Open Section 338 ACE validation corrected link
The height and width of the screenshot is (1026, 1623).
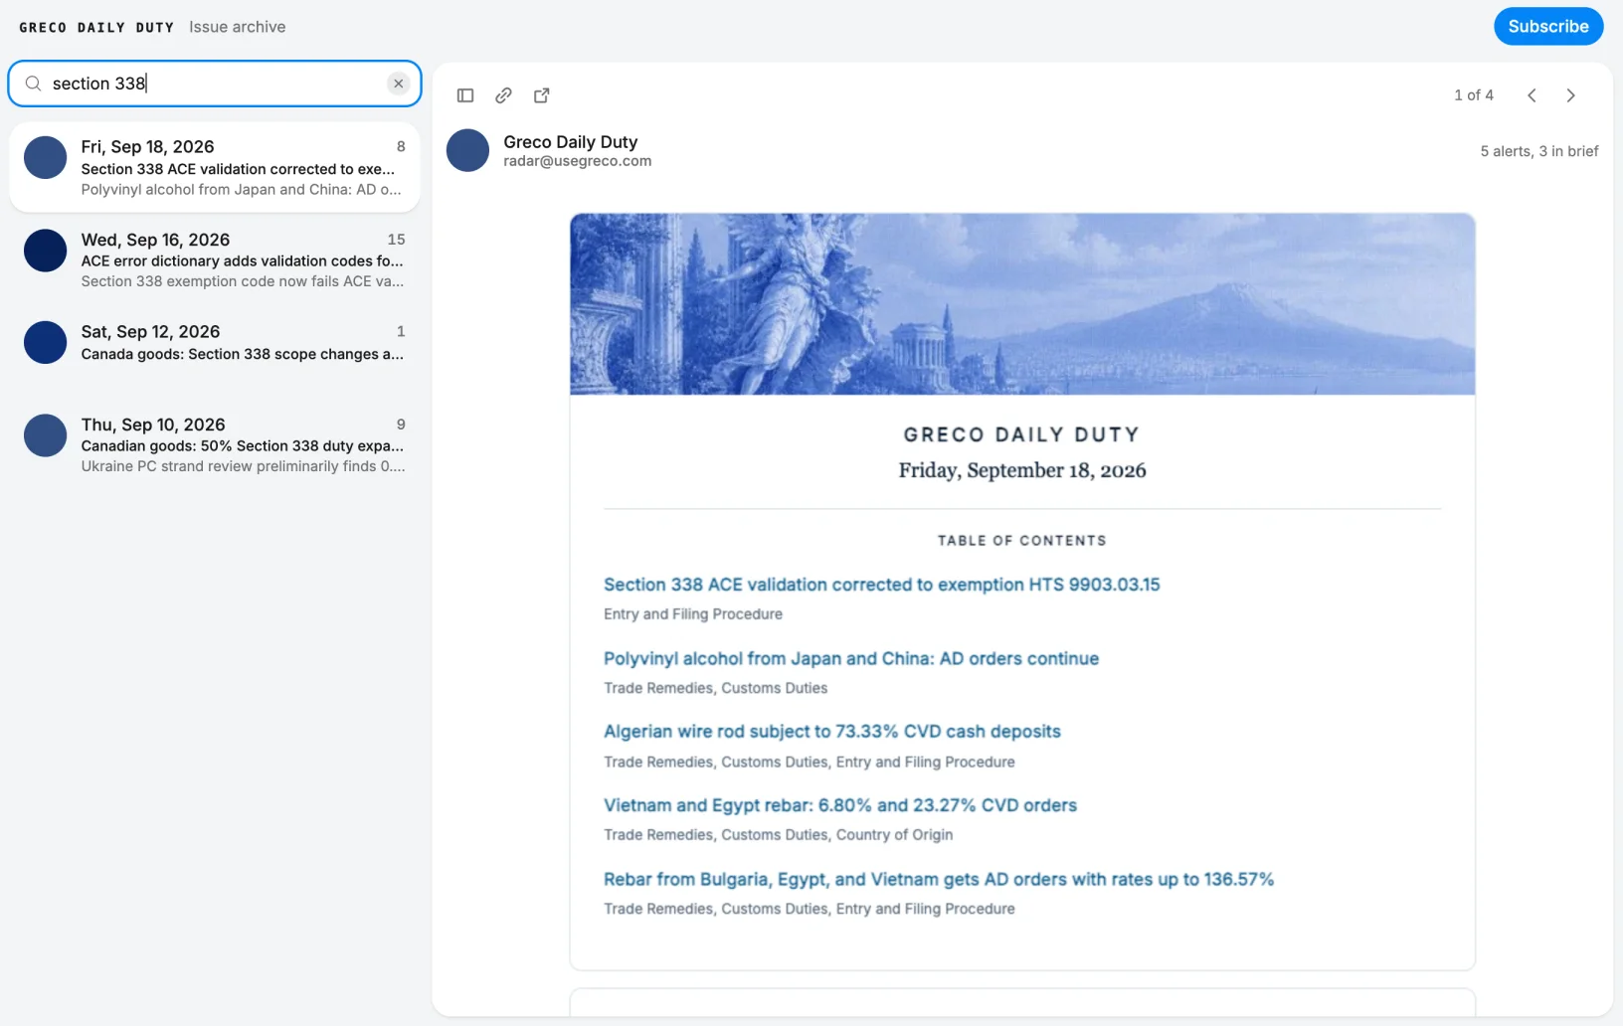point(881,585)
